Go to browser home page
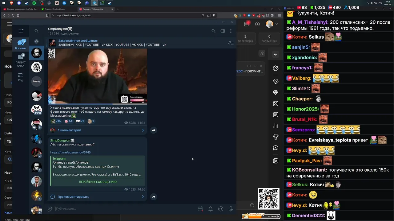Viewport: 394px width, 221px height. pyautogui.click(x=18, y=15)
